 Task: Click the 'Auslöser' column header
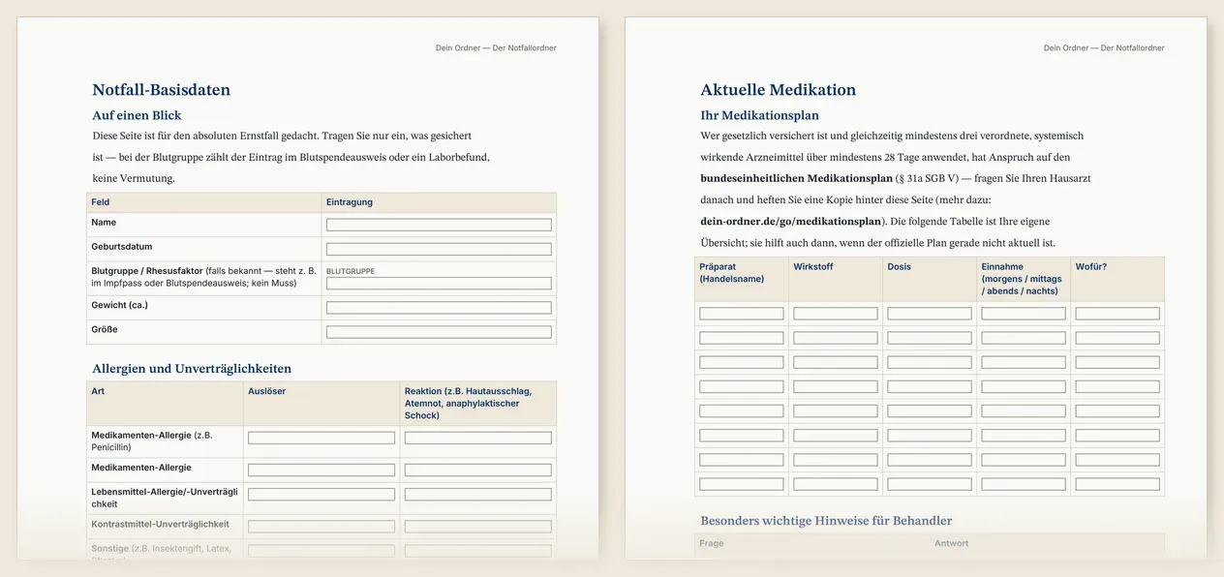(x=267, y=391)
